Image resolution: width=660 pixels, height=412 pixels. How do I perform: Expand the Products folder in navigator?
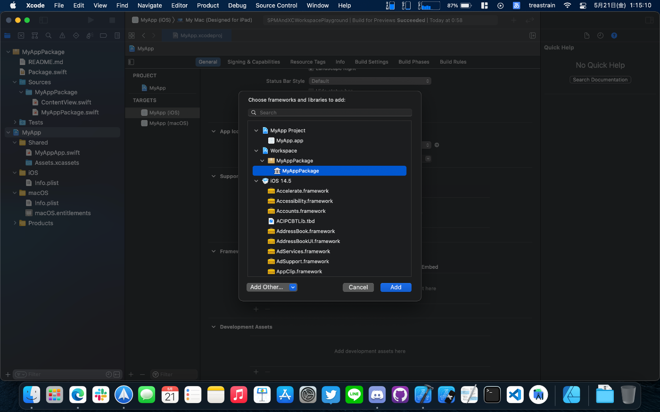pos(15,223)
